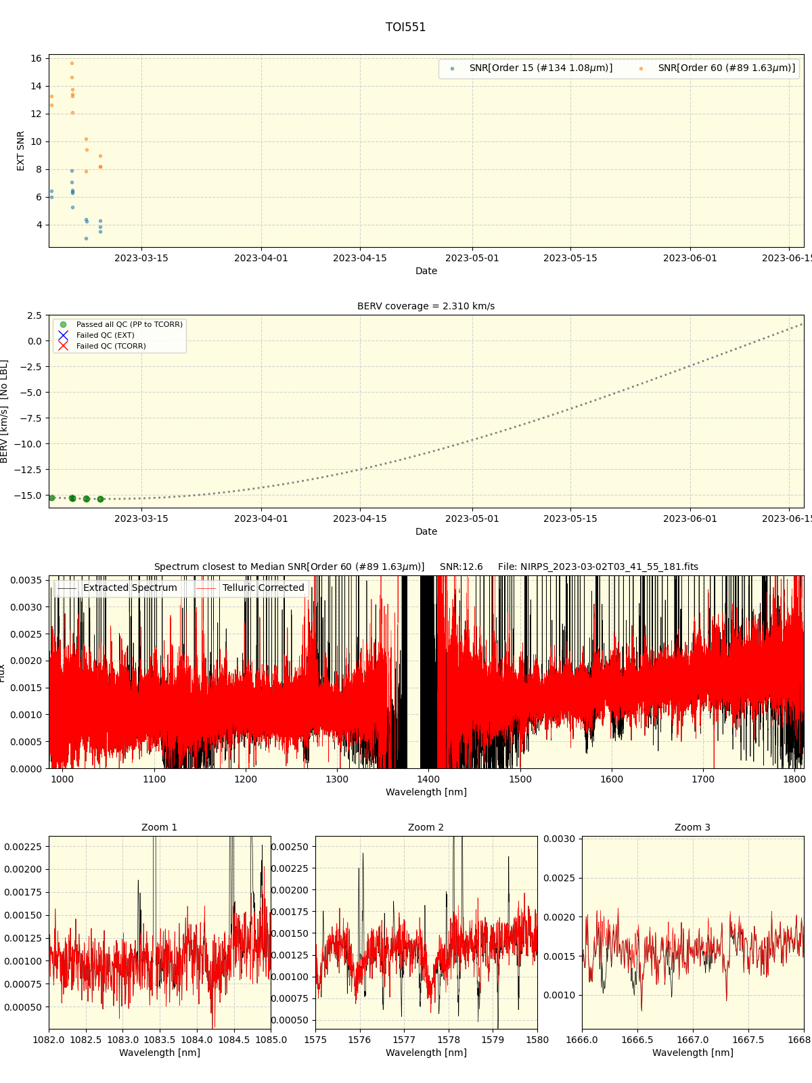Viewport: 812px width, 1083px height.
Task: Click the BERV [km/s] y-axis label
Action: click(4, 412)
